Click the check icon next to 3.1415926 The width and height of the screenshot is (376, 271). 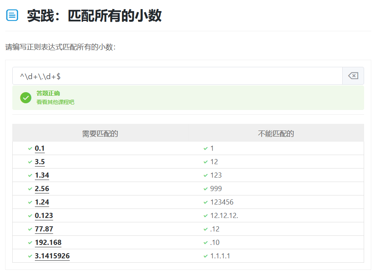pos(30,256)
